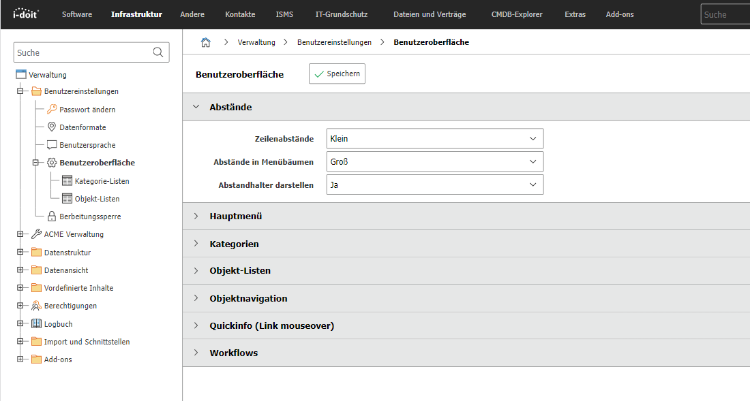Open the IT-Grundschutz menu
This screenshot has height=401, width=750.
[x=342, y=14]
